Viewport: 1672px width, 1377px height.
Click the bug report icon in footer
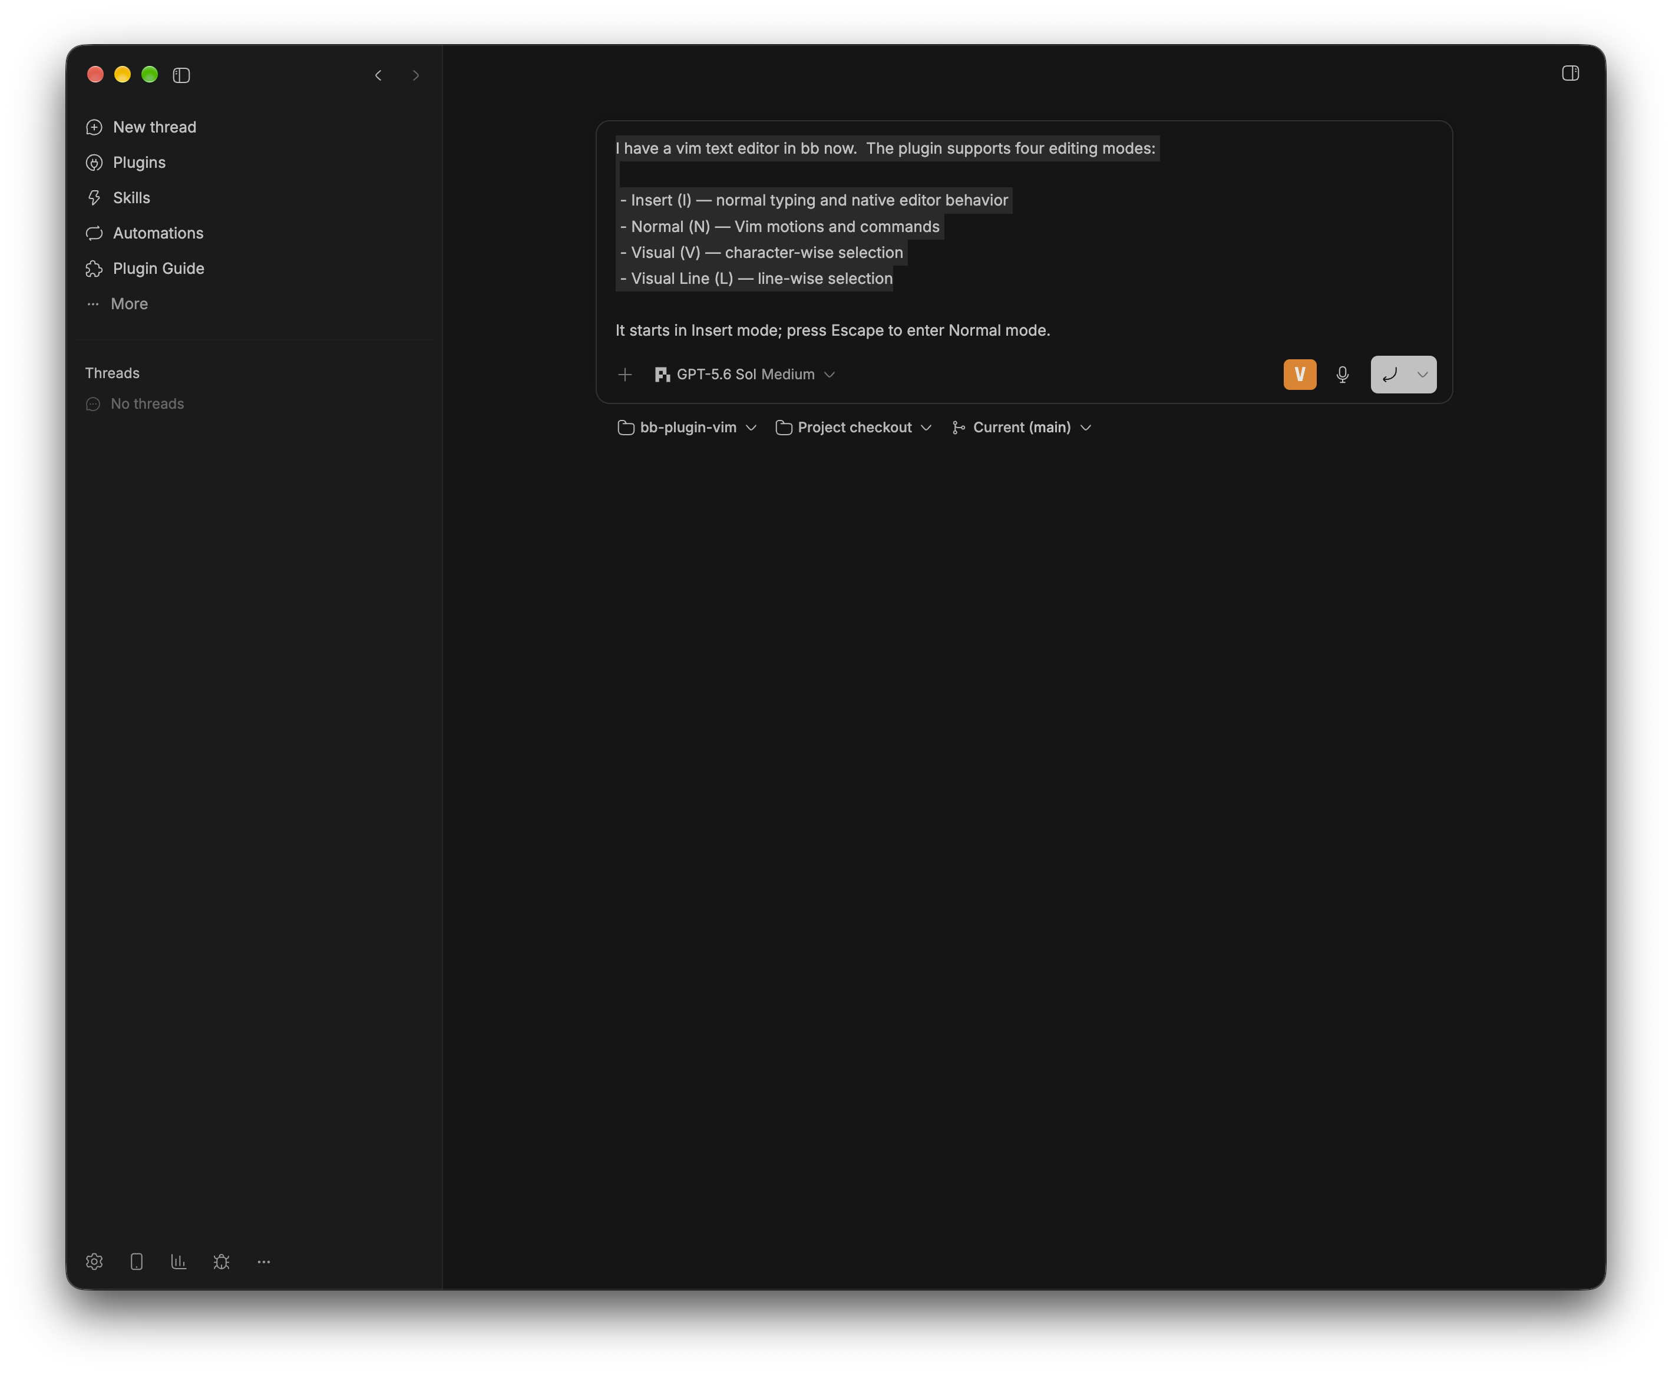(x=222, y=1261)
